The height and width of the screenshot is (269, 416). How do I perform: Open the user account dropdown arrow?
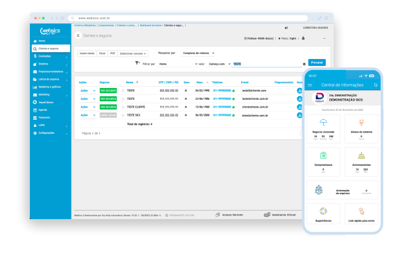(324, 39)
